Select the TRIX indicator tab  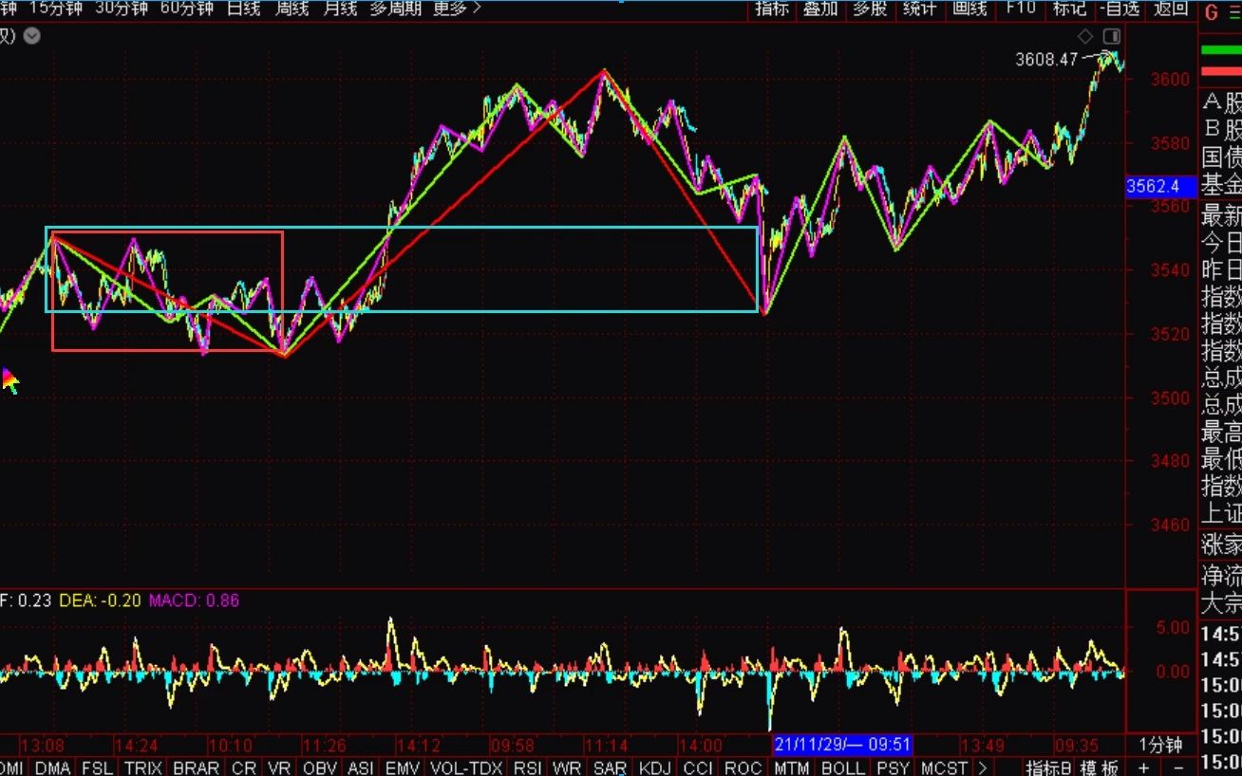coord(143,767)
